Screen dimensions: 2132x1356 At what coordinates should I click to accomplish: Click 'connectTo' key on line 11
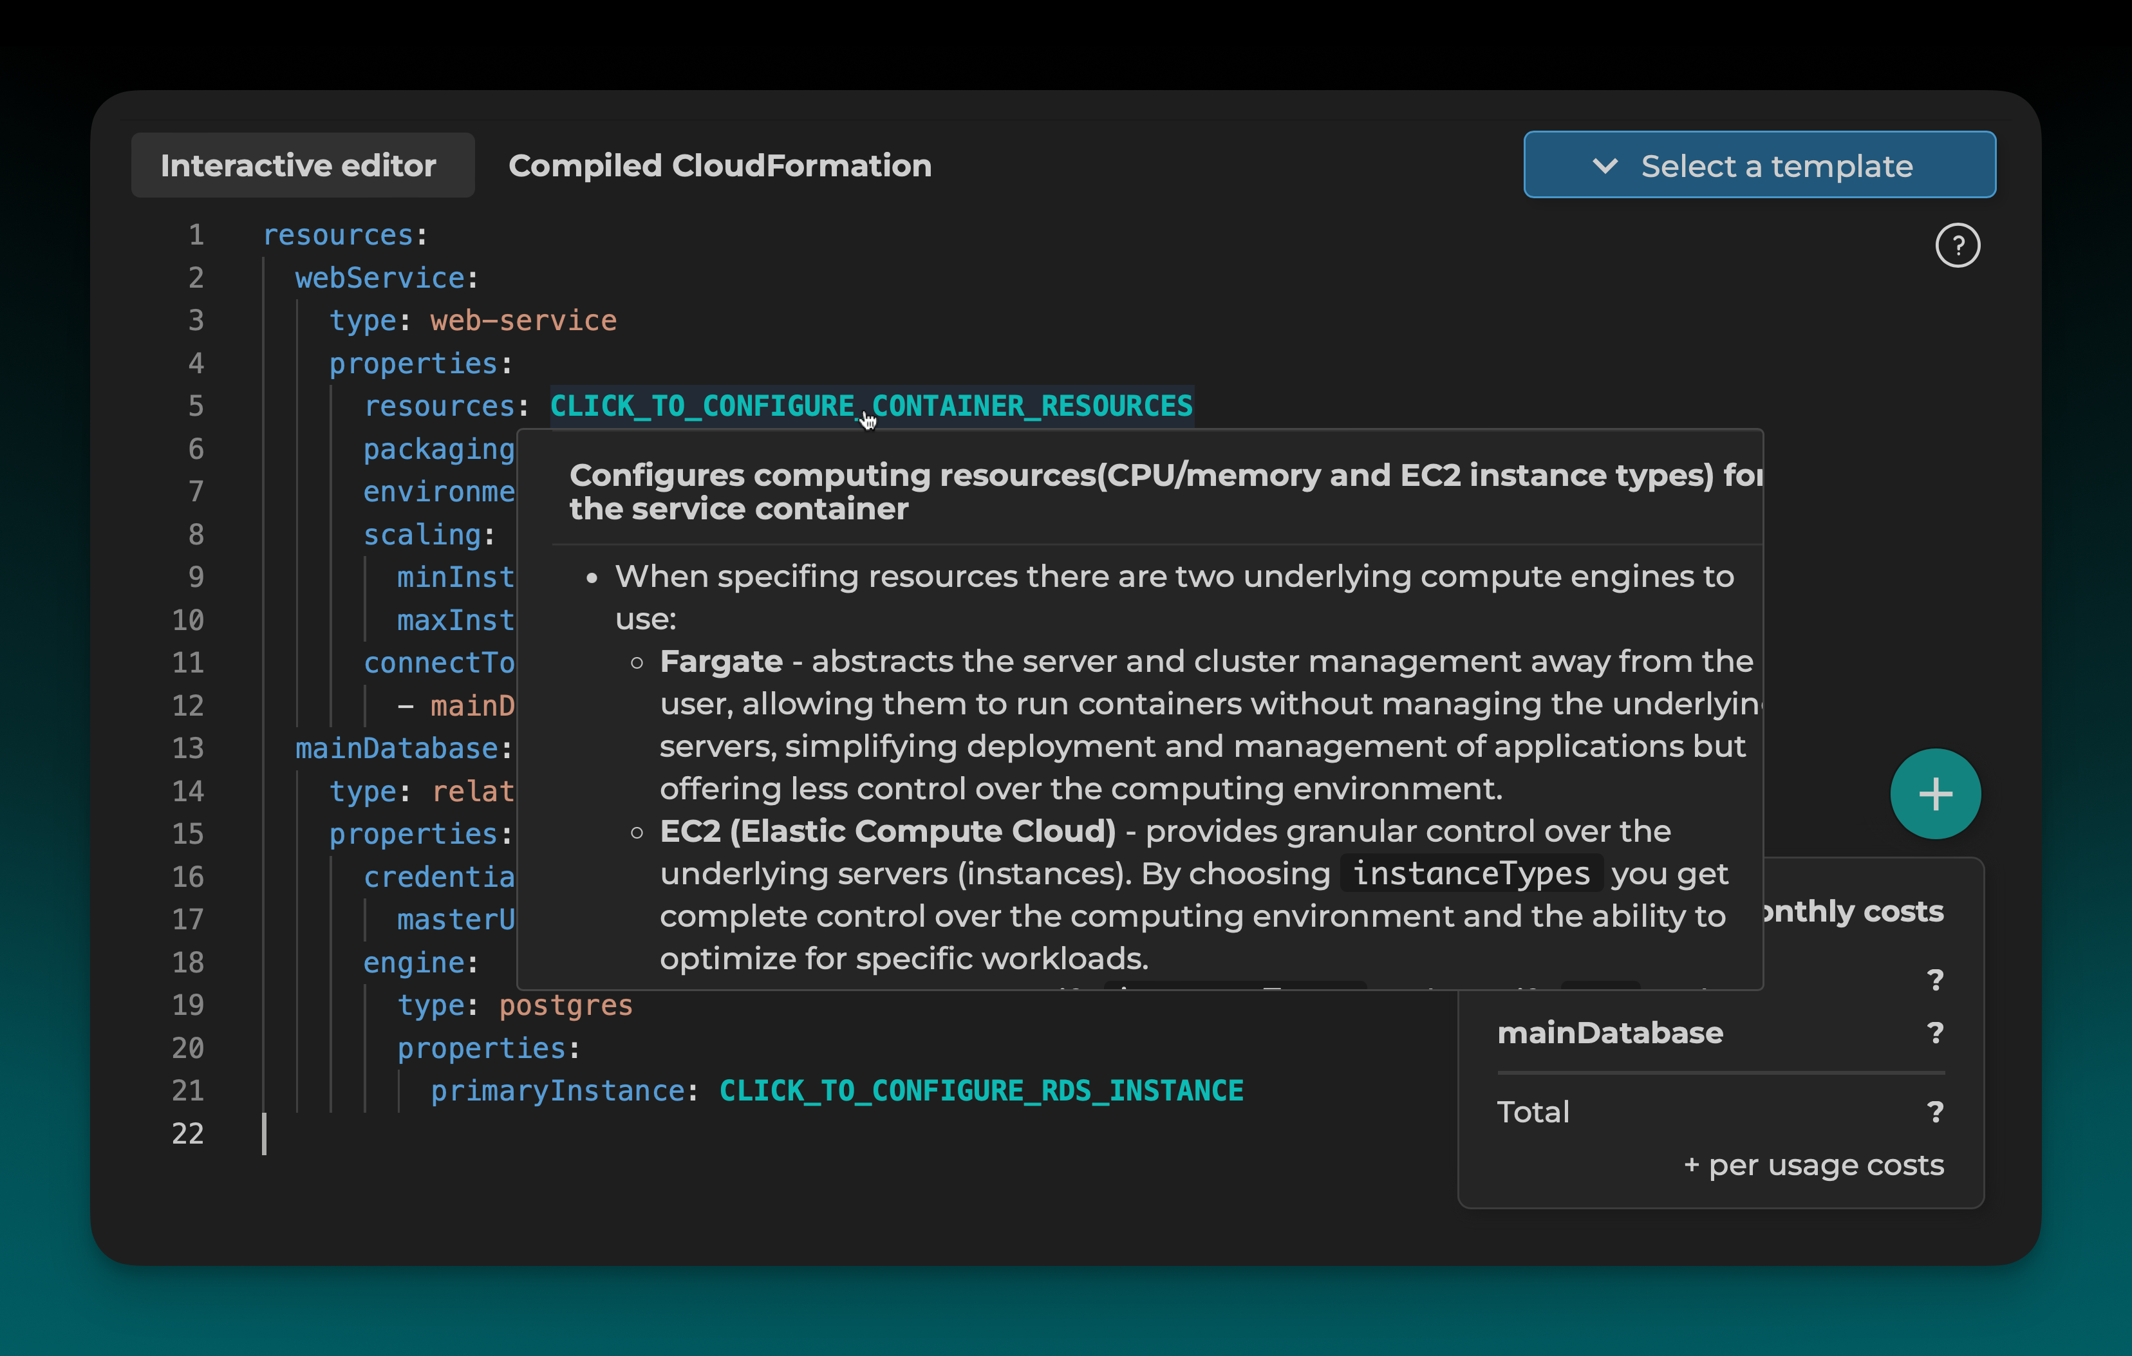(x=439, y=663)
